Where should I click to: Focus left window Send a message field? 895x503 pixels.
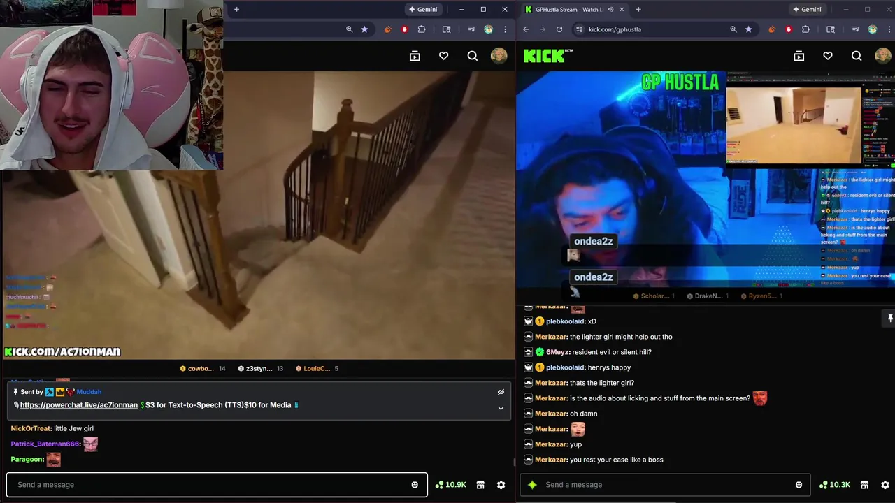click(217, 485)
